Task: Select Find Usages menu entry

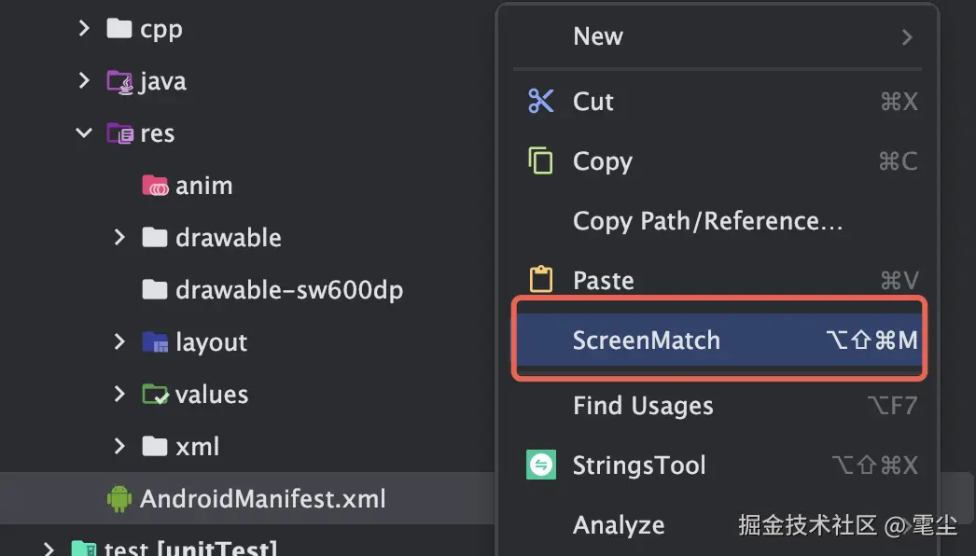Action: [643, 406]
